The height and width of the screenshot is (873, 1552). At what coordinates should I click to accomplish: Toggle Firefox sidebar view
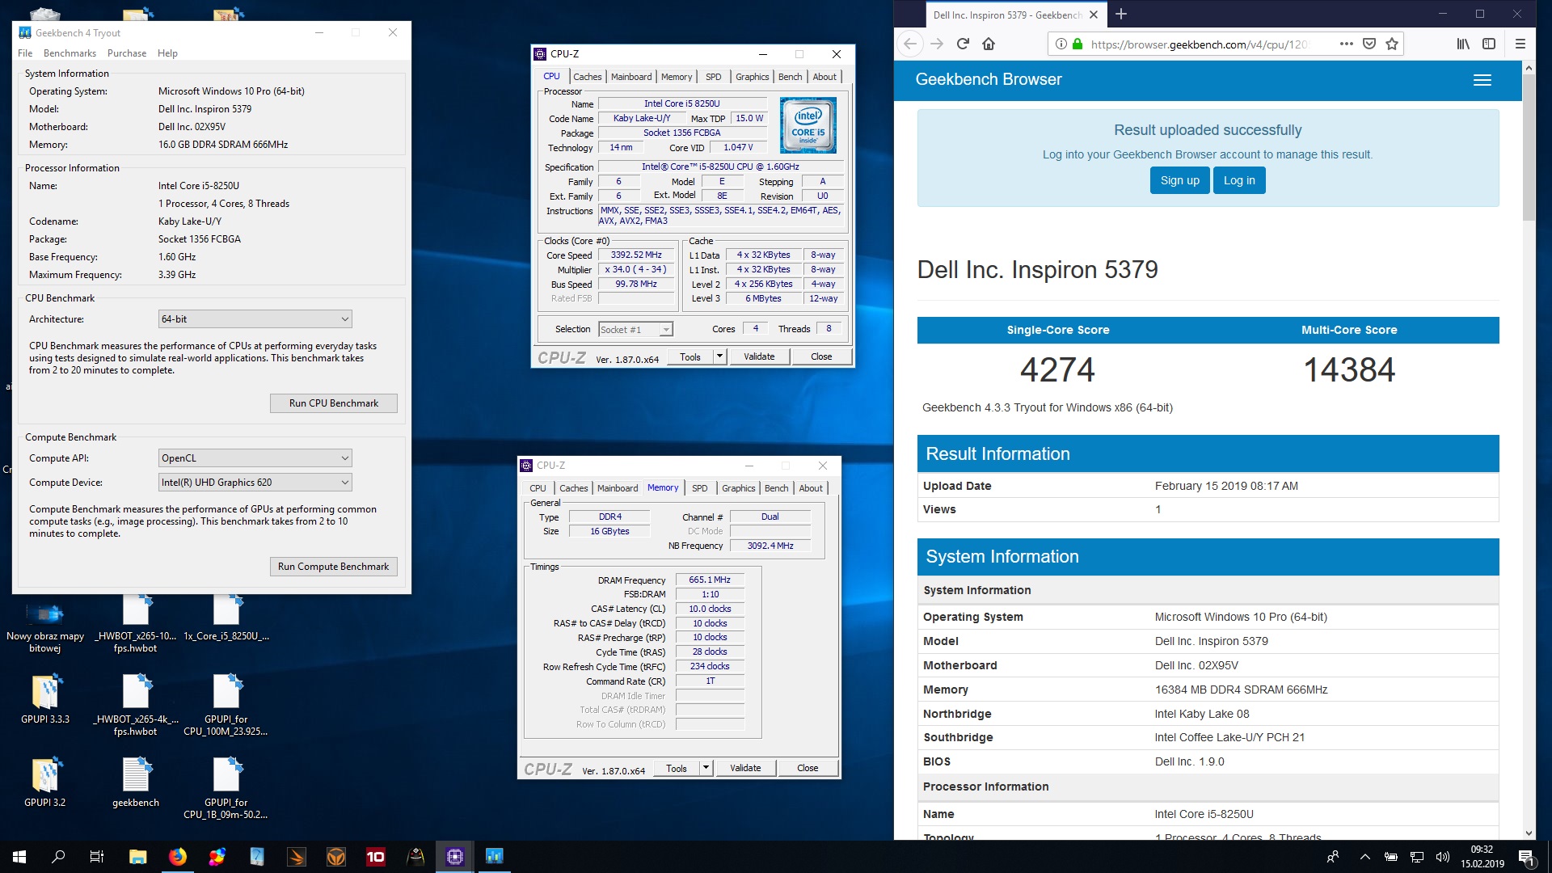(x=1489, y=44)
